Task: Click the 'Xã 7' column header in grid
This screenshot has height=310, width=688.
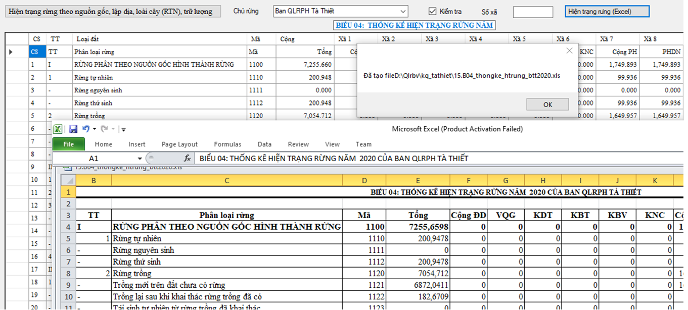Action: click(x=617, y=39)
